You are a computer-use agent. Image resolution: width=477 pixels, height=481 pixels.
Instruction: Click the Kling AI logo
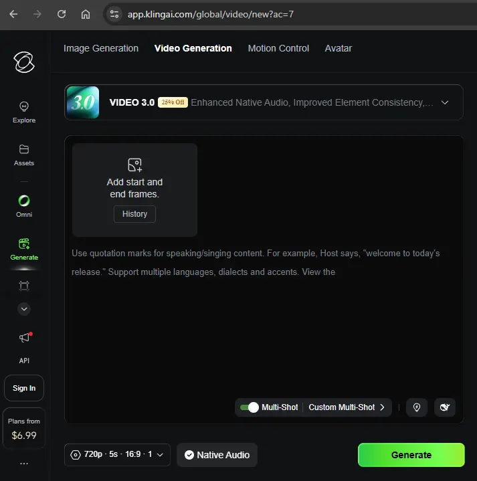(x=24, y=62)
